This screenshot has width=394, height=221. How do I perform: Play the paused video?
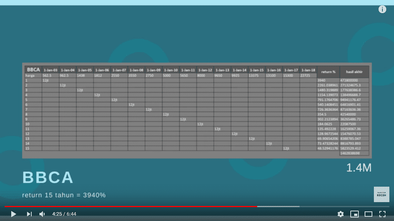point(13,214)
